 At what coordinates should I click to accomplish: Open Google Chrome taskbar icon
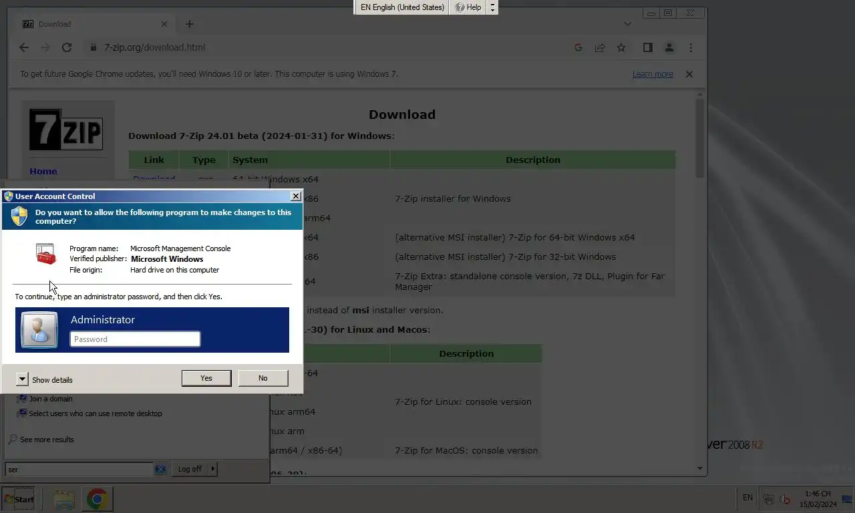point(98,499)
